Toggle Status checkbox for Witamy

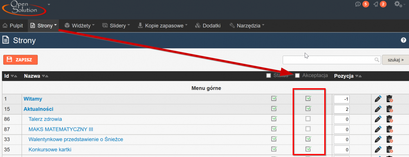tap(274, 99)
